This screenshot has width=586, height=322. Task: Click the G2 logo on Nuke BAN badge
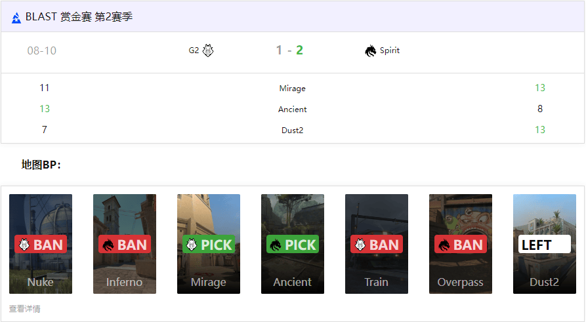coord(24,245)
